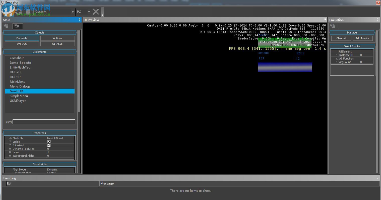Image resolution: width=381 pixels, height=200 pixels.
Task: Select the highlighted NewHUD element
Action: (40, 91)
